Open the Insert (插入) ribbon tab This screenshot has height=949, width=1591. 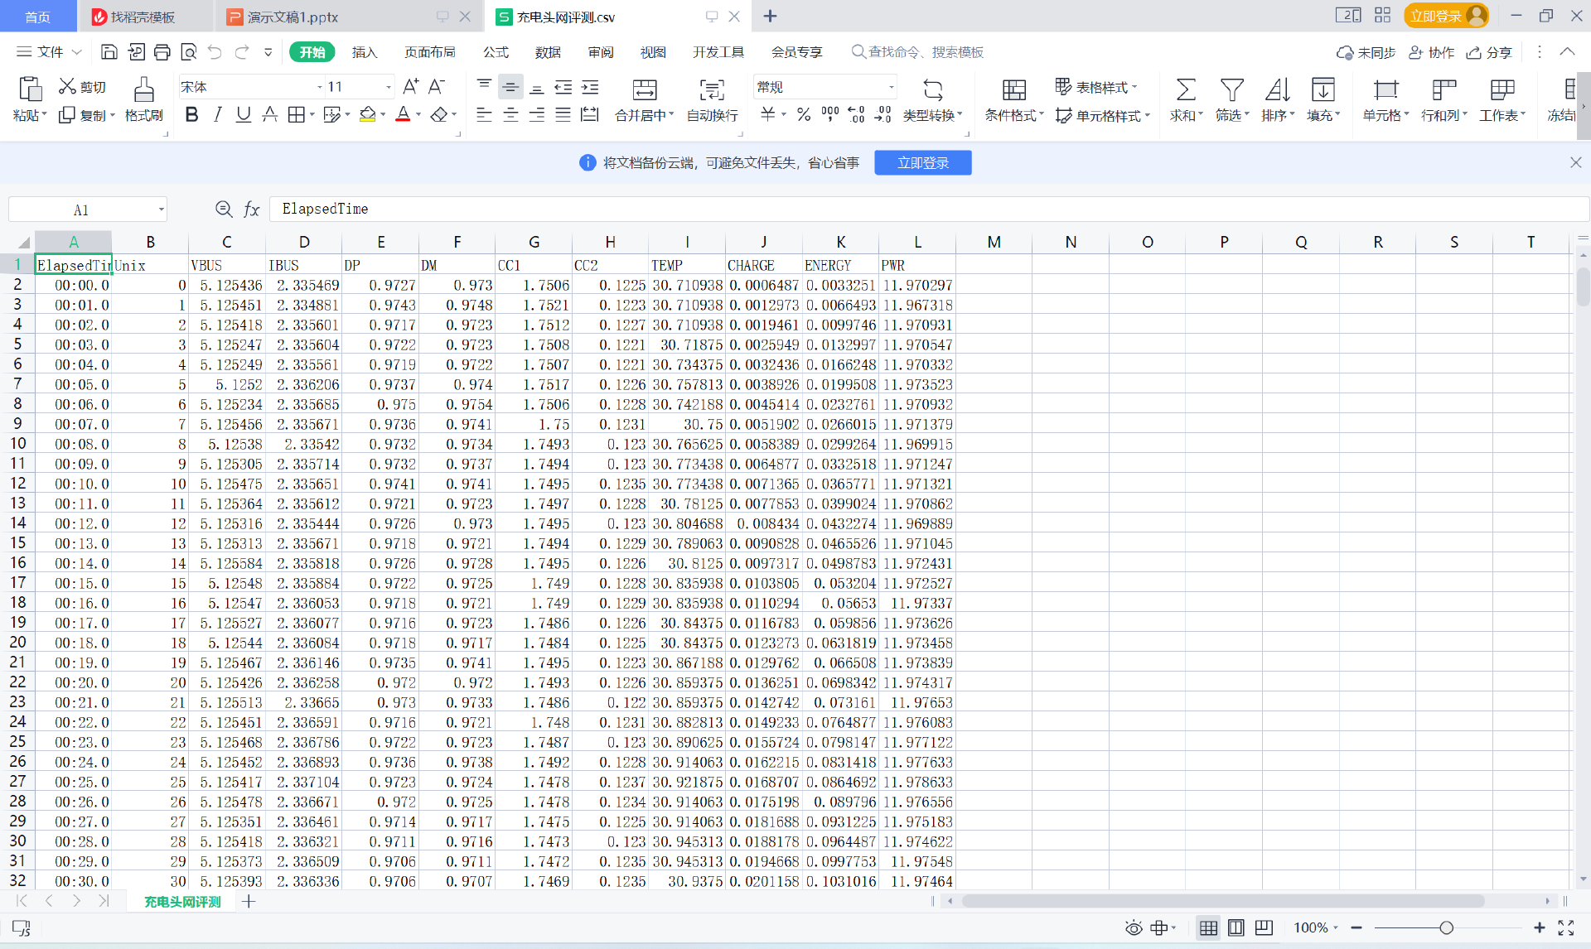pyautogui.click(x=364, y=52)
